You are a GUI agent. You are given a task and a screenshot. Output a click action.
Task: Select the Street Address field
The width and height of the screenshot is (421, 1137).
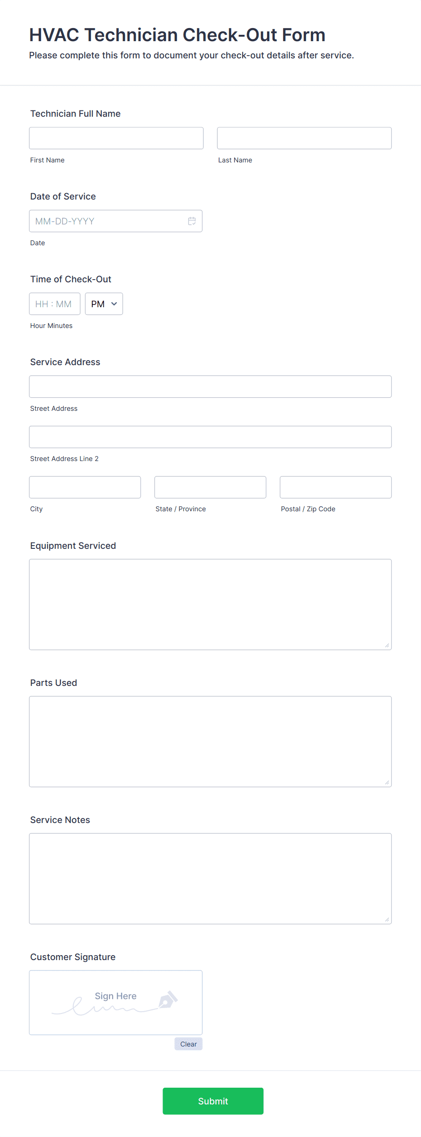click(210, 386)
